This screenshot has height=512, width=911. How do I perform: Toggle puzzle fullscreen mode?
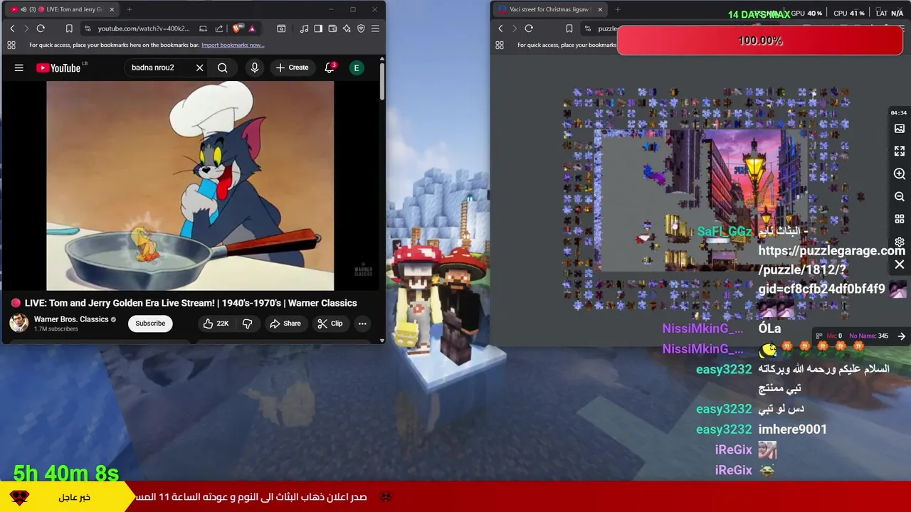click(900, 151)
